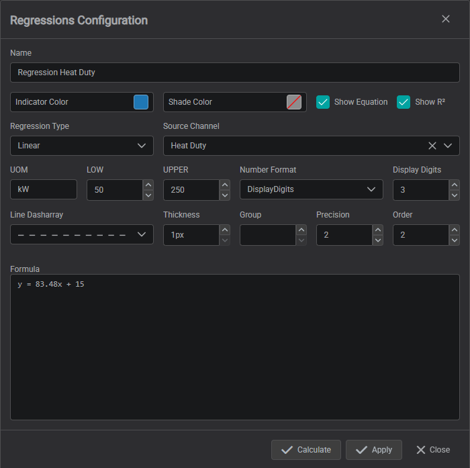Click the empty Group input field
Image resolution: width=470 pixels, height=468 pixels.
[x=268, y=235]
